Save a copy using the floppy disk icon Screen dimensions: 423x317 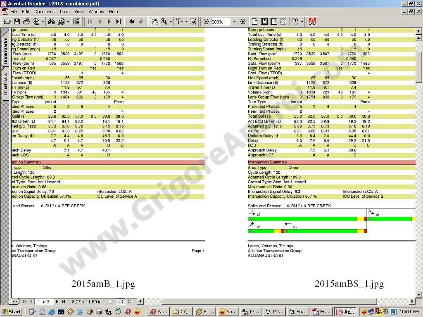pyautogui.click(x=17, y=21)
